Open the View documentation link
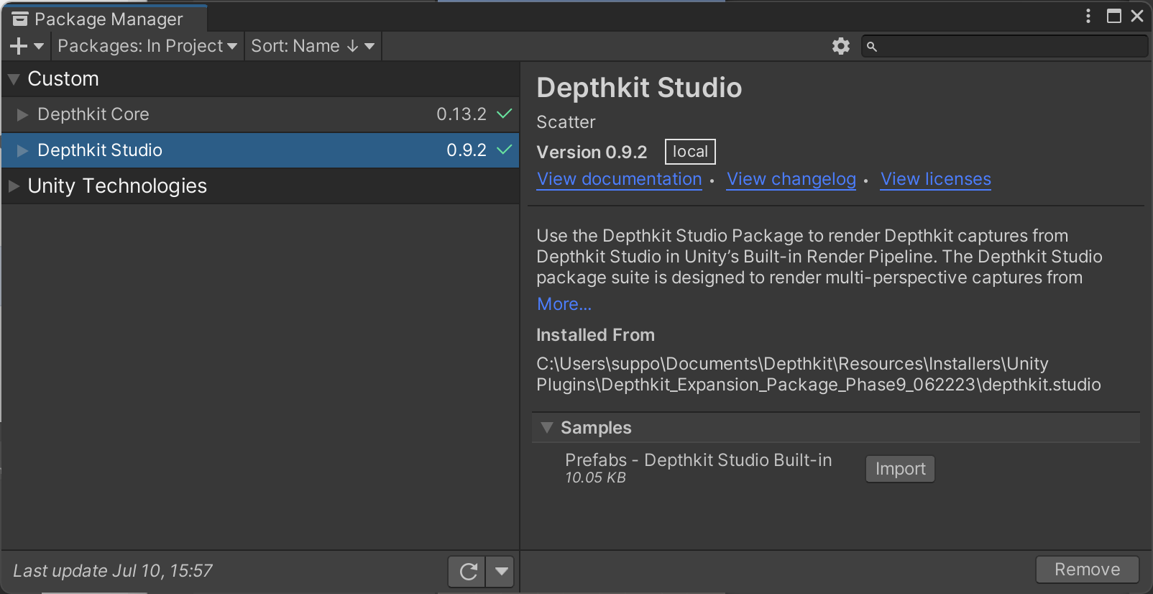The image size is (1153, 594). click(619, 179)
